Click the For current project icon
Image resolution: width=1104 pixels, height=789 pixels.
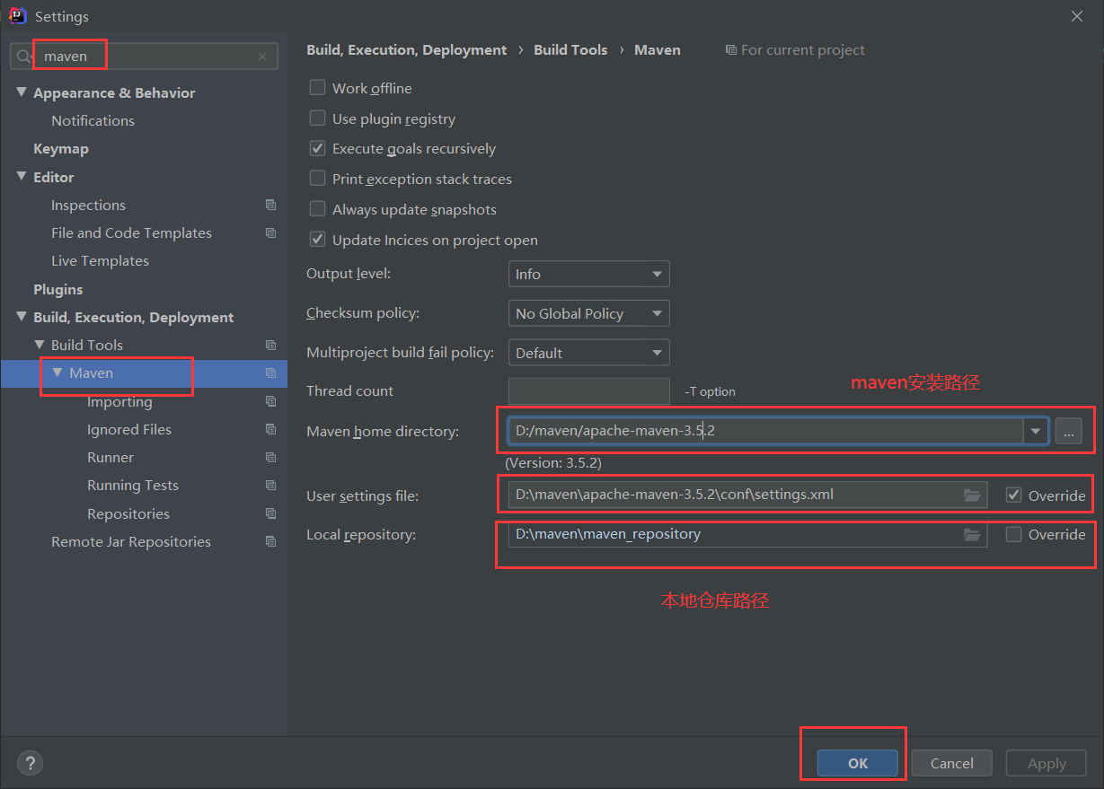click(731, 50)
